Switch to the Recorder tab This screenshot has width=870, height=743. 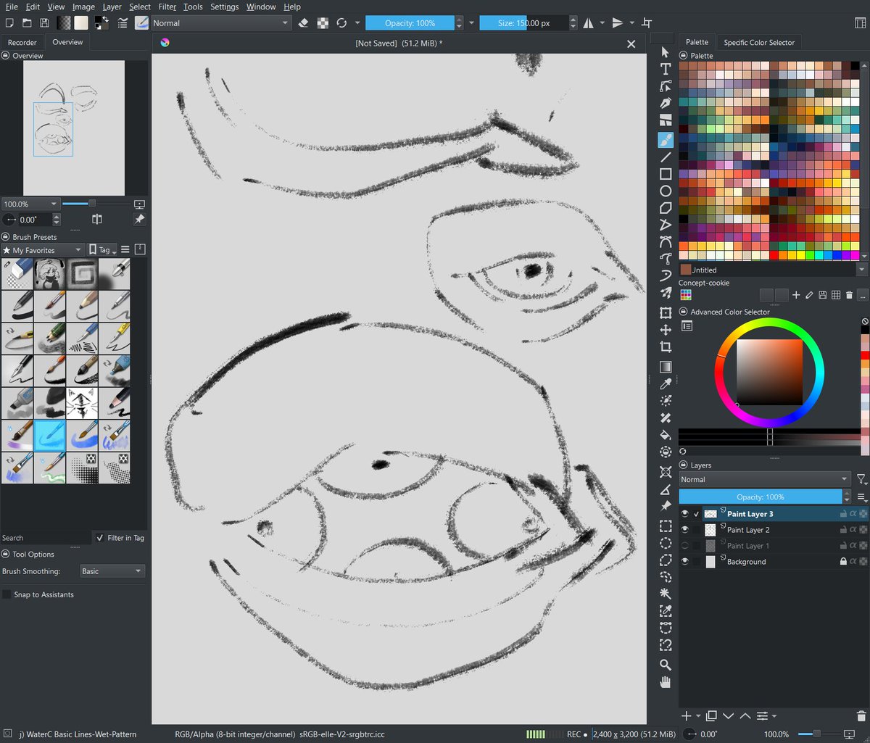pyautogui.click(x=22, y=43)
